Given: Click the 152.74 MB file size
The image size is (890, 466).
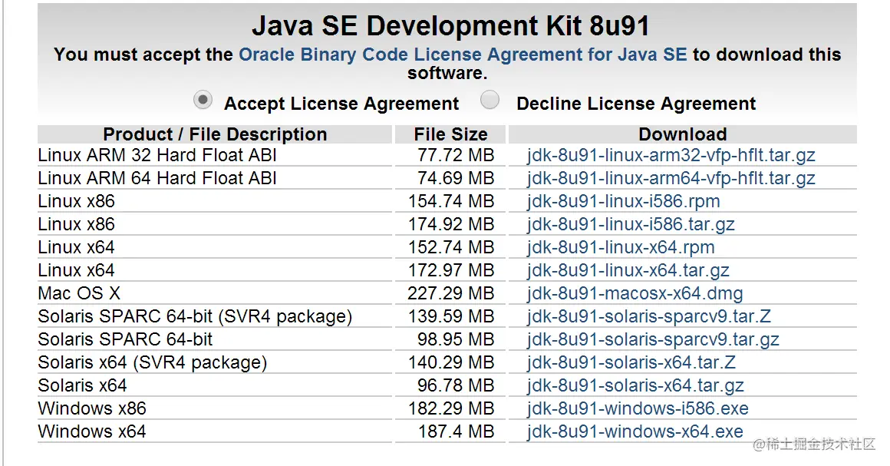Looking at the screenshot, I should [x=451, y=247].
